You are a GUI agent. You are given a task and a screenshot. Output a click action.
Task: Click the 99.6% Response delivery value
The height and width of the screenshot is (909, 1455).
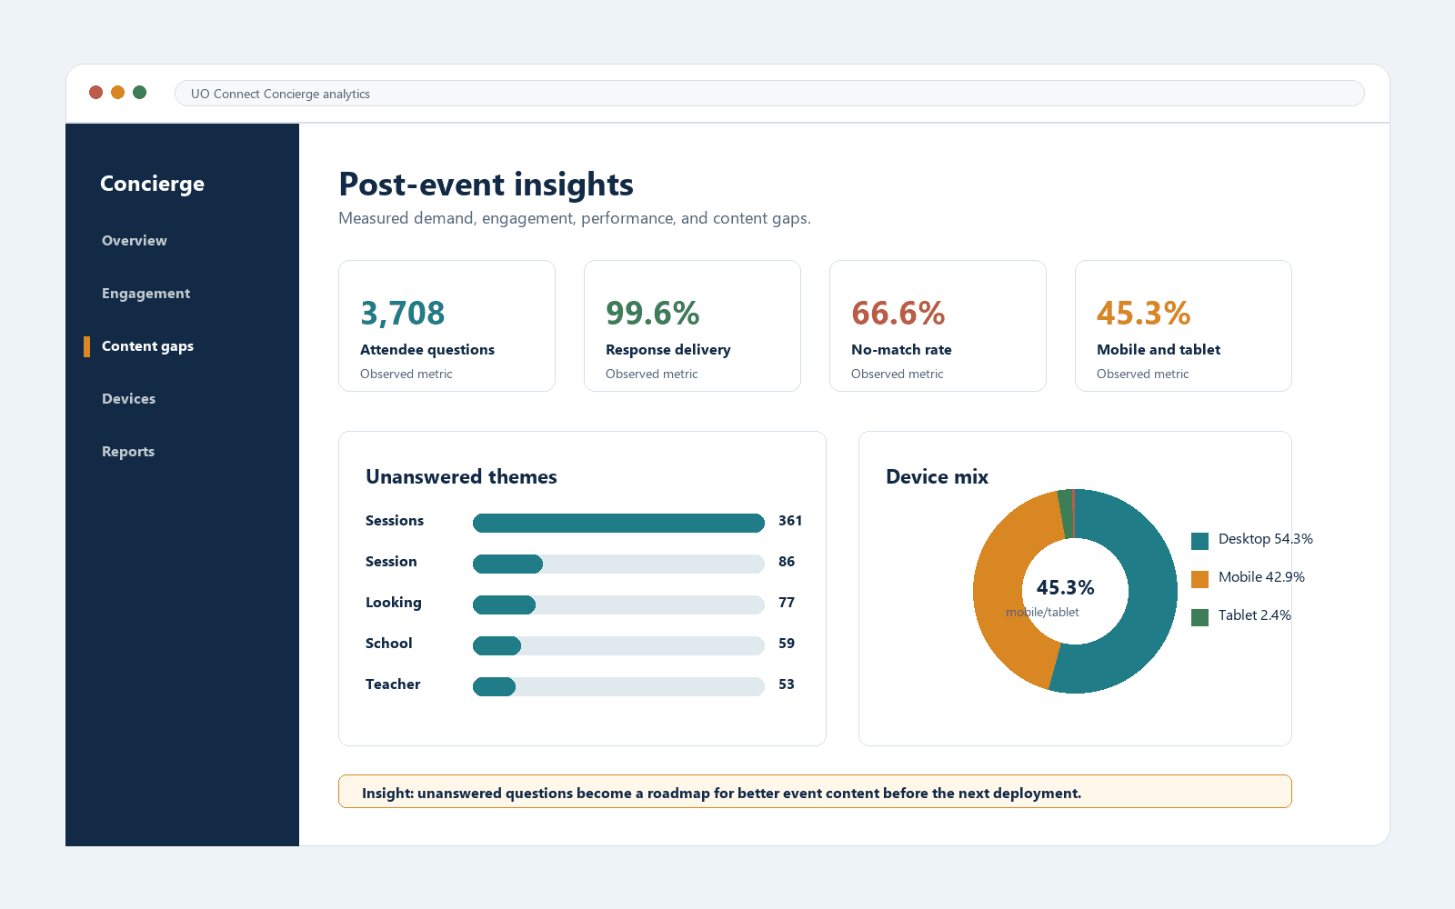point(653,314)
